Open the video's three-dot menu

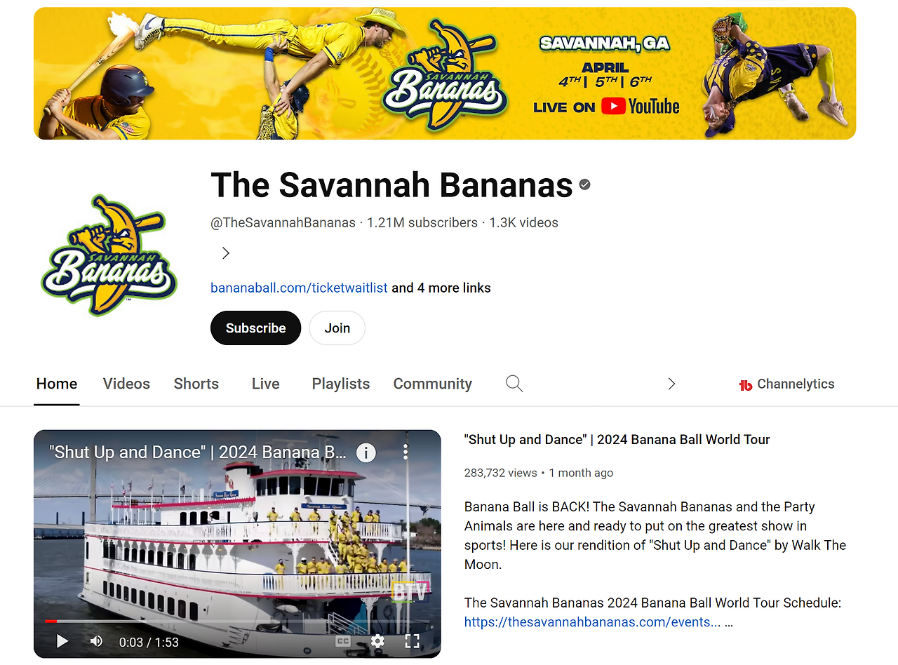point(406,452)
